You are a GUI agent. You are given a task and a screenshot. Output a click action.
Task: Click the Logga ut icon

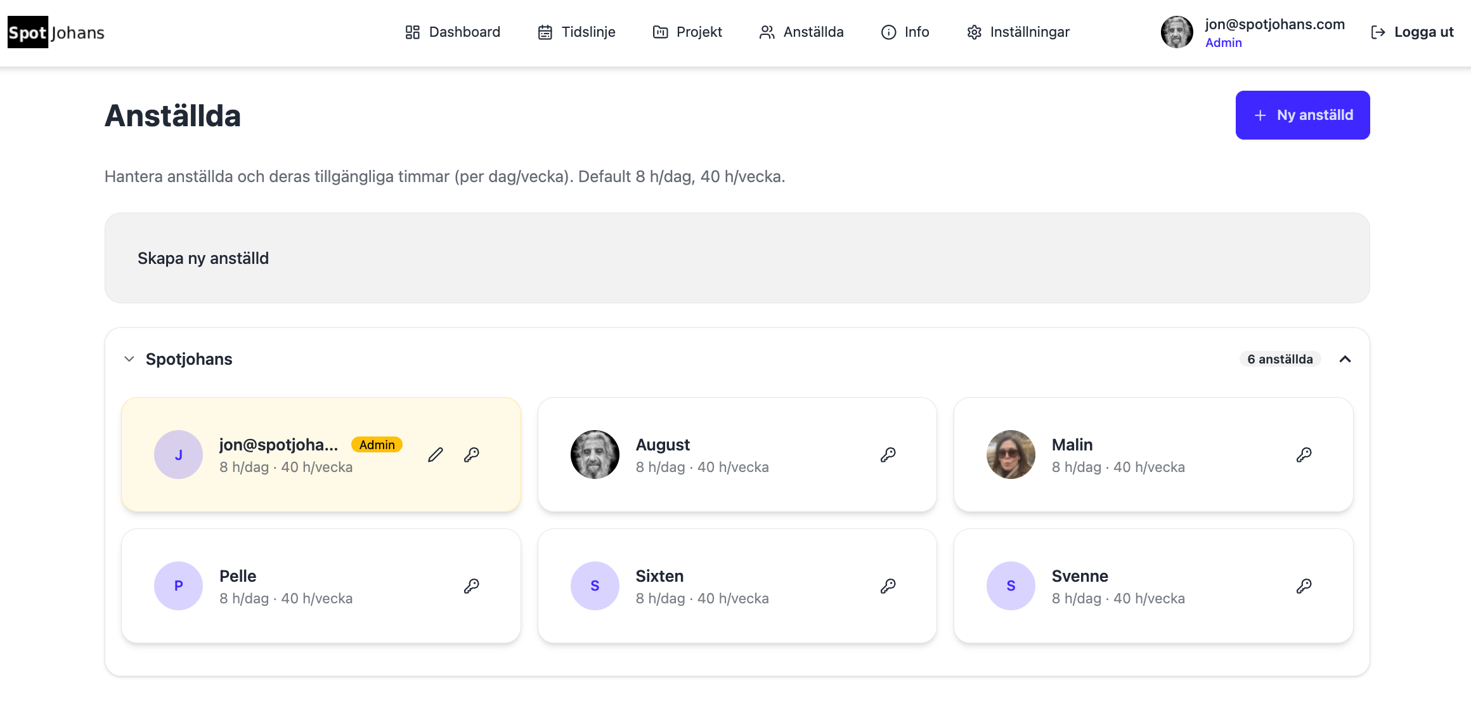tap(1378, 32)
